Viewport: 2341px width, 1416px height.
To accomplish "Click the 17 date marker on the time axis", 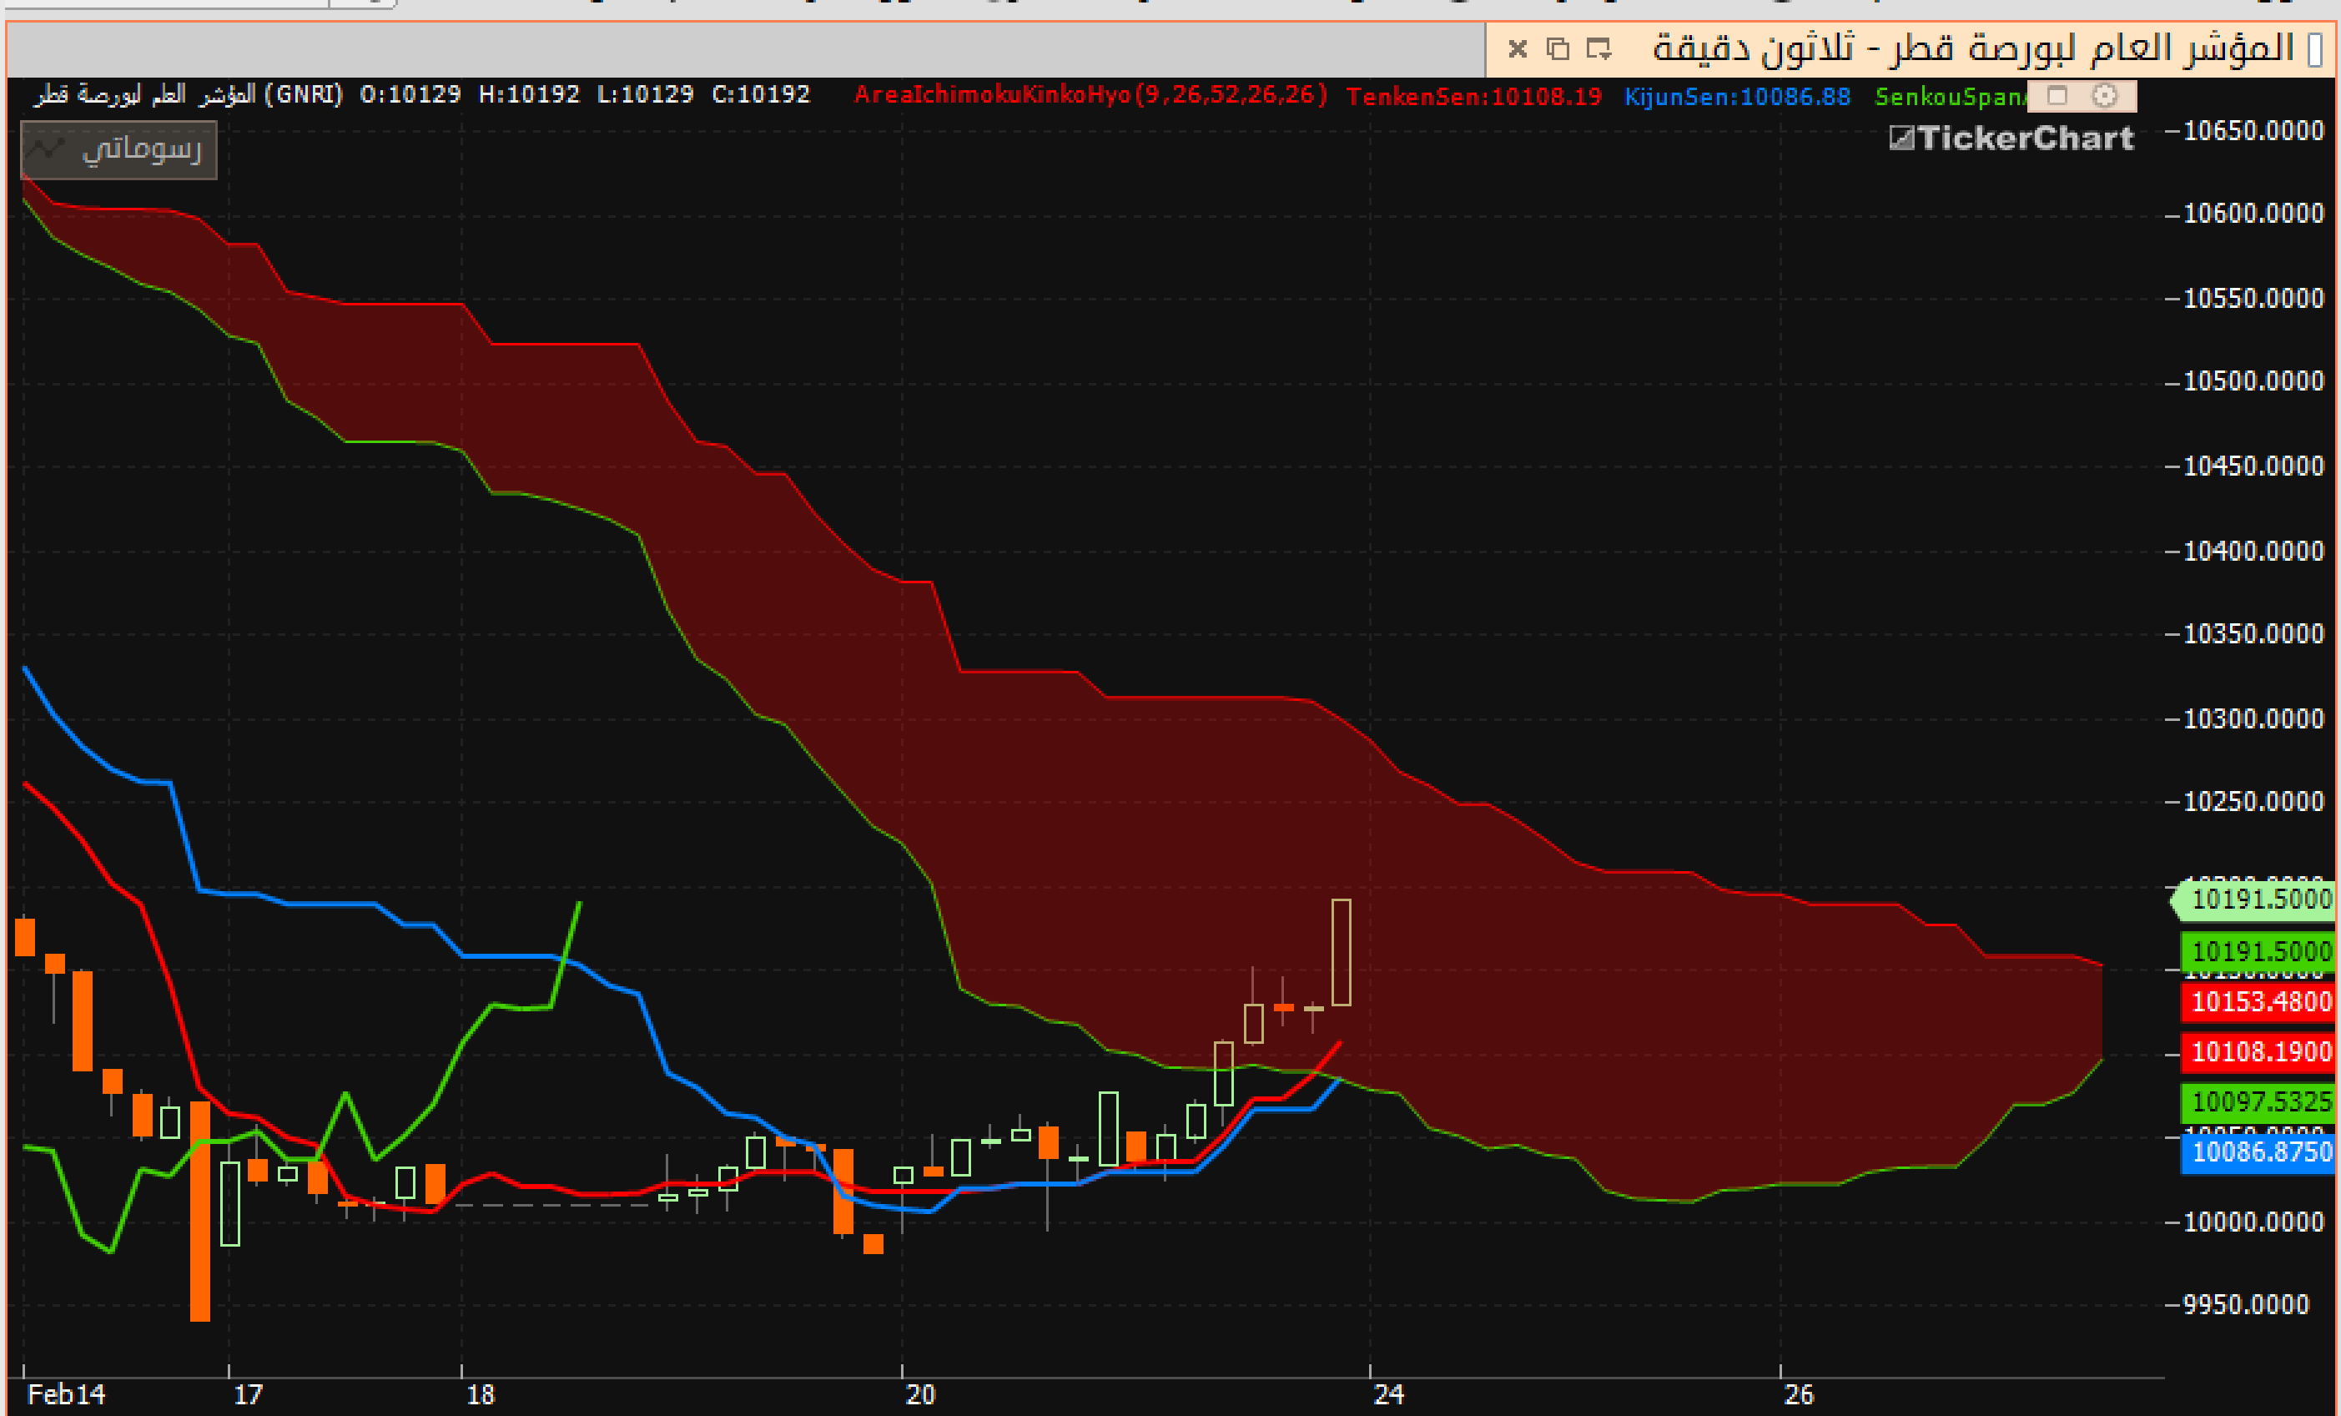I will 248,1394.
